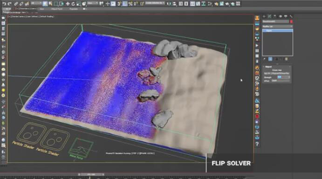
Task: Collapse the Object rollout header
Action: click(277, 67)
